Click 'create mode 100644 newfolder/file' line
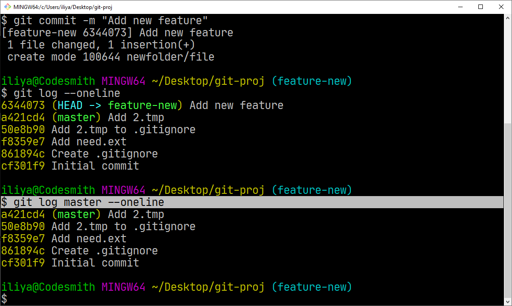The width and height of the screenshot is (512, 306). click(111, 57)
